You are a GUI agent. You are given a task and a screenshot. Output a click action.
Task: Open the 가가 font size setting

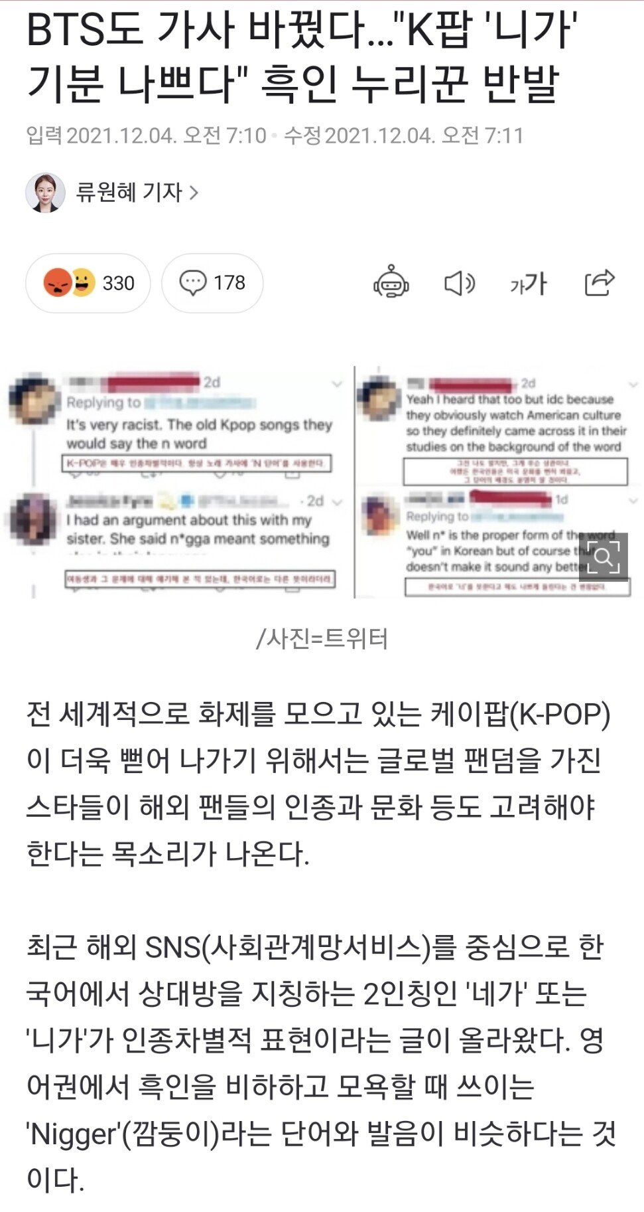(x=528, y=284)
